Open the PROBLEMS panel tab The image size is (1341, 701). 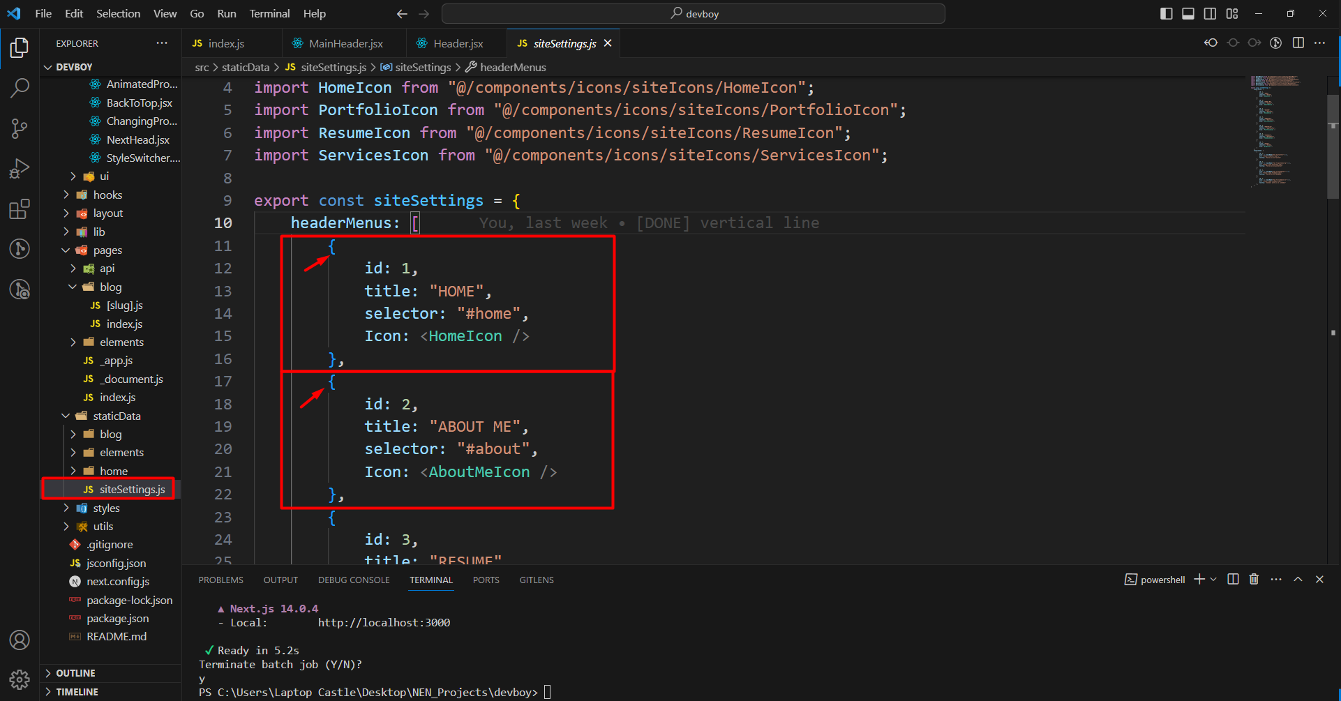click(220, 580)
